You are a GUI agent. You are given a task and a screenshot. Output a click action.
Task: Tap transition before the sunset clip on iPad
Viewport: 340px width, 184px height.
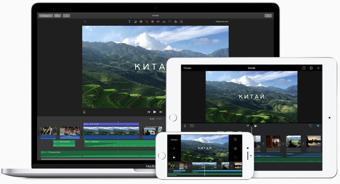(x=304, y=144)
